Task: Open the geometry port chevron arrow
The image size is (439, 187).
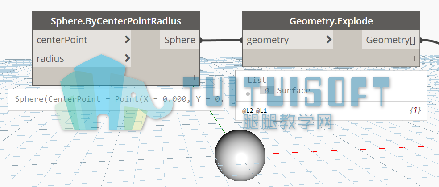Action: tap(329, 40)
